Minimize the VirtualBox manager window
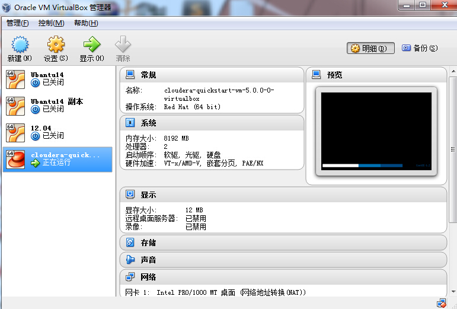Screen dimensions: 457x309 407,5
